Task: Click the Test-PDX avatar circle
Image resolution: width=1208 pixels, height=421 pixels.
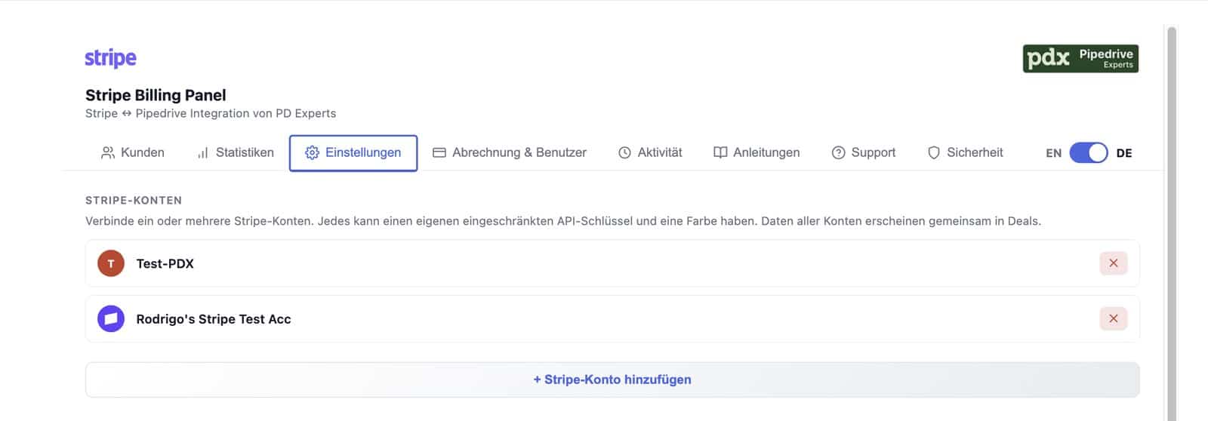Action: [x=111, y=263]
